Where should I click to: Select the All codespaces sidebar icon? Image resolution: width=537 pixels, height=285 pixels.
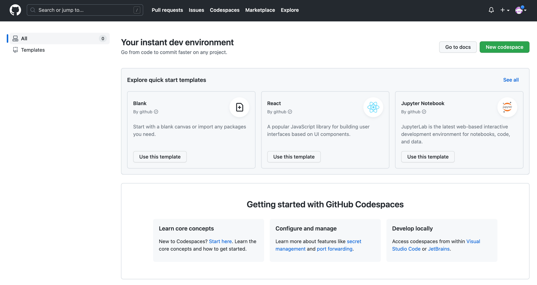15,38
